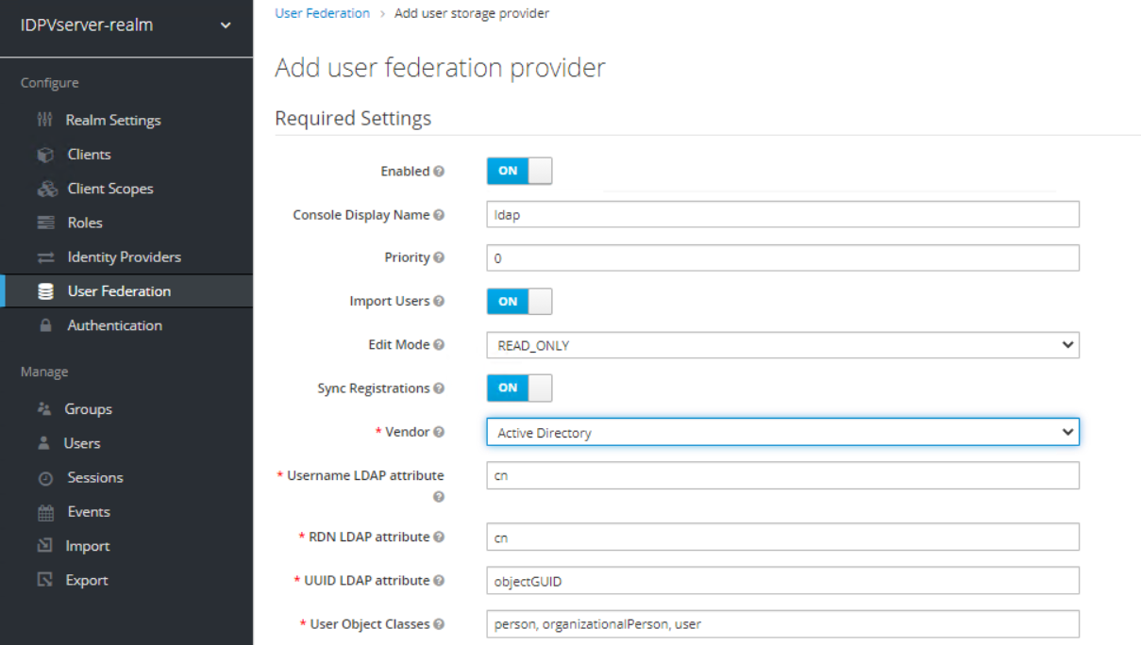
Task: Open the Vendor dropdown
Action: pyautogui.click(x=782, y=432)
